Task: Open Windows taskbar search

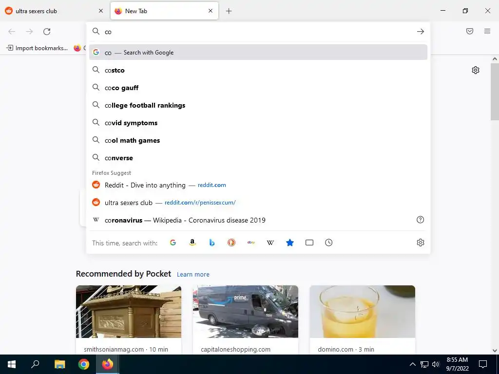Action: pos(35,364)
